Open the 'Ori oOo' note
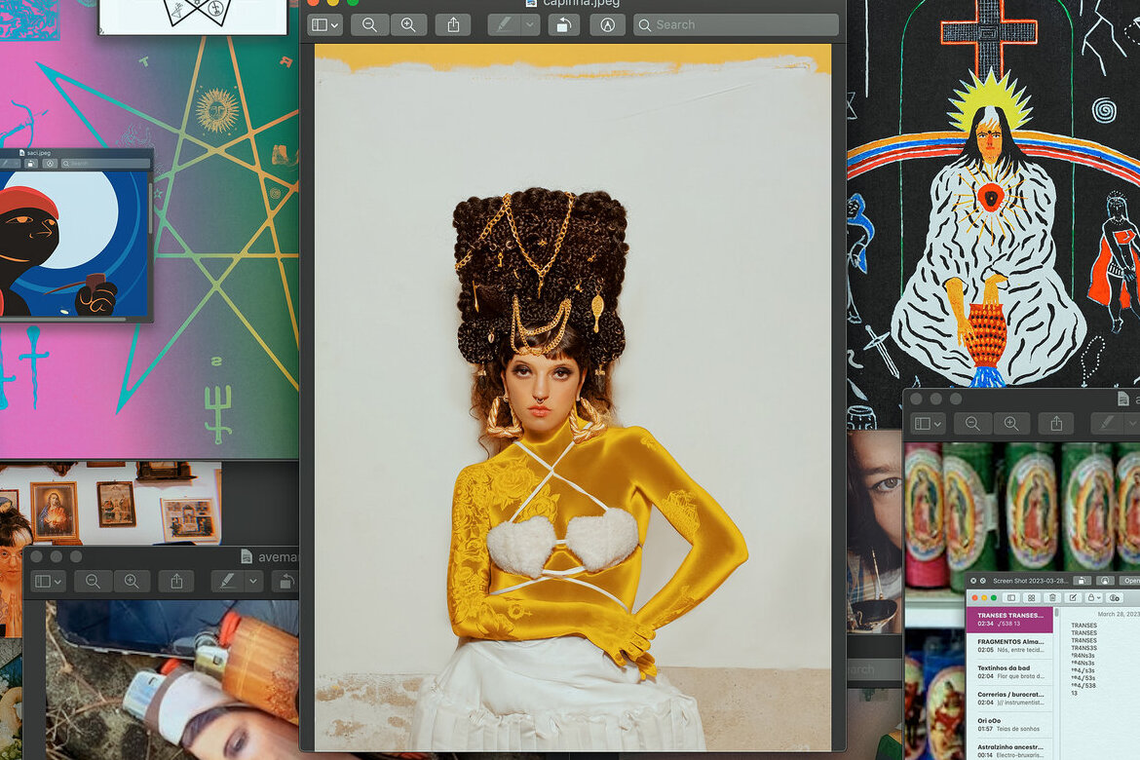Image resolution: width=1140 pixels, height=760 pixels. (x=1009, y=724)
